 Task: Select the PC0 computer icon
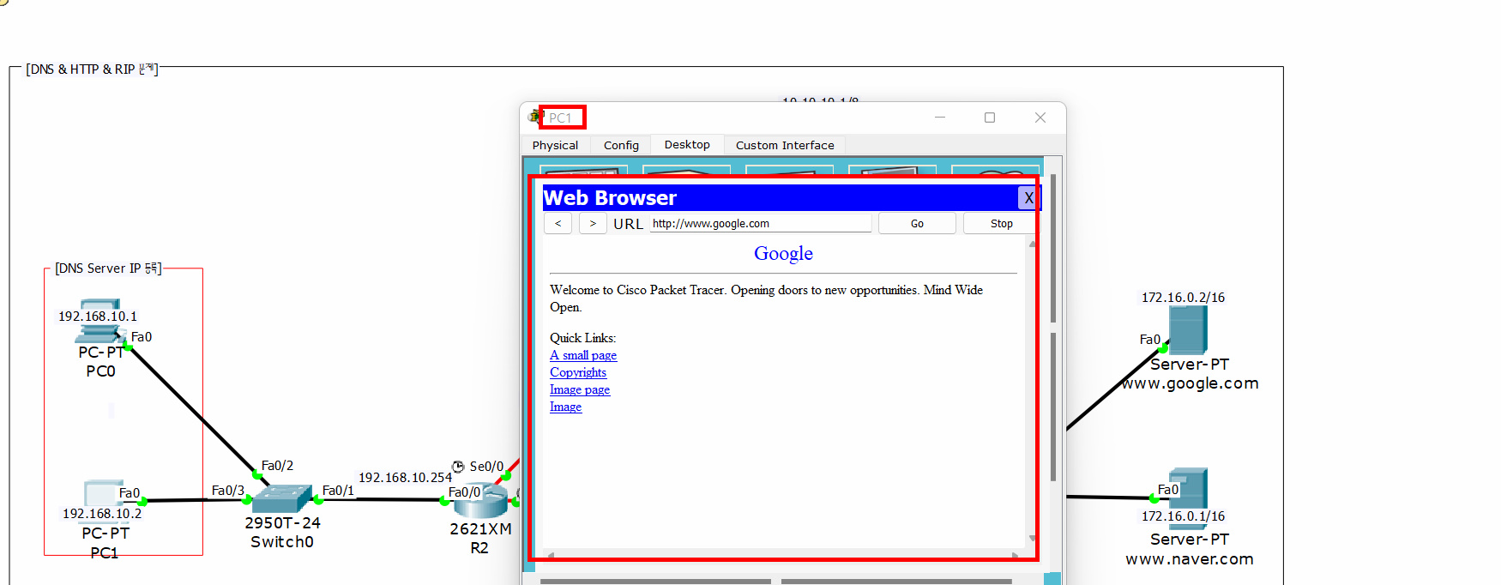(100, 322)
